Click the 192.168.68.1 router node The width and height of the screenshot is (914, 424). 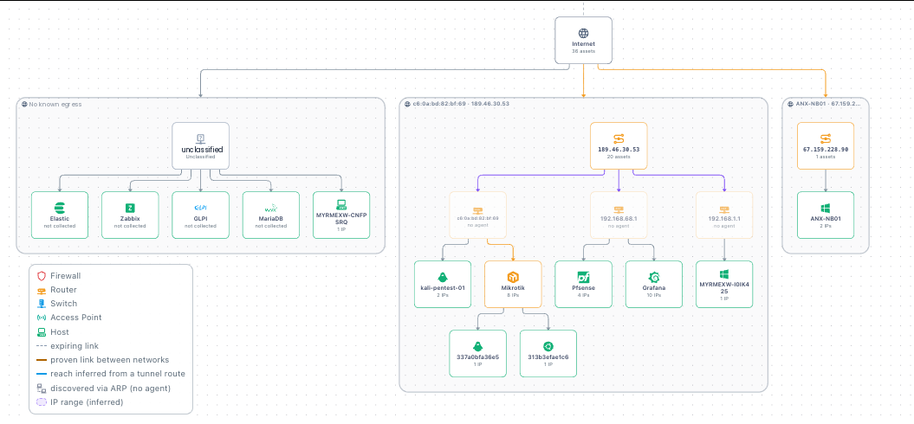tap(619, 215)
